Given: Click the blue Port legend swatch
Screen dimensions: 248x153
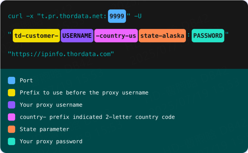Looking at the screenshot, I should tap(12, 80).
